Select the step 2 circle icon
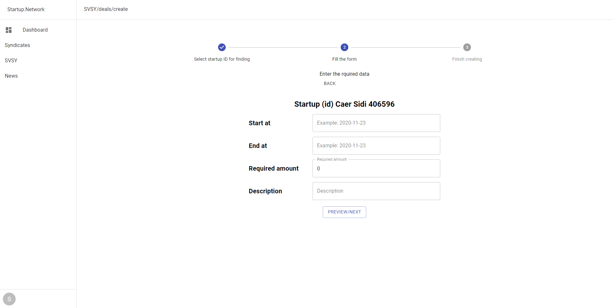 tap(344, 47)
